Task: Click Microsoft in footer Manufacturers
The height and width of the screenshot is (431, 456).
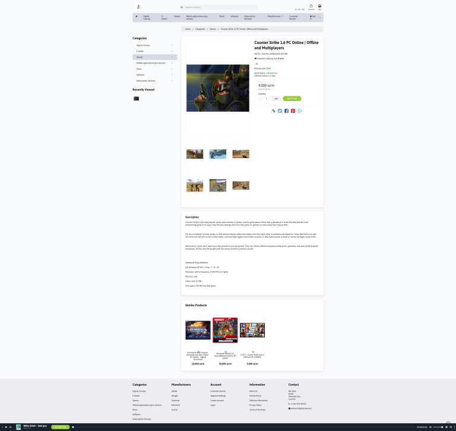Action: 176,405
